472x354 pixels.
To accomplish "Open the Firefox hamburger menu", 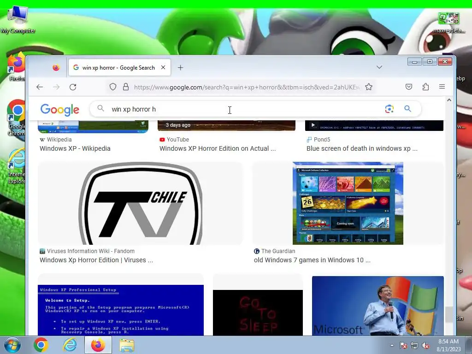I will (x=442, y=87).
